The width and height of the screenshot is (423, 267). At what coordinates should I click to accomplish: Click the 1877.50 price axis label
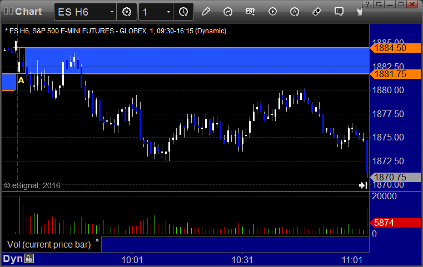point(388,114)
